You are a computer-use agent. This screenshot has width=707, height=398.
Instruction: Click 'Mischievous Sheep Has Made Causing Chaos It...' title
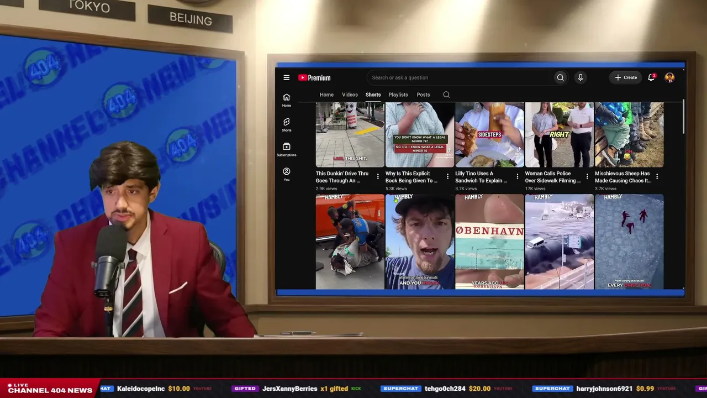click(623, 177)
